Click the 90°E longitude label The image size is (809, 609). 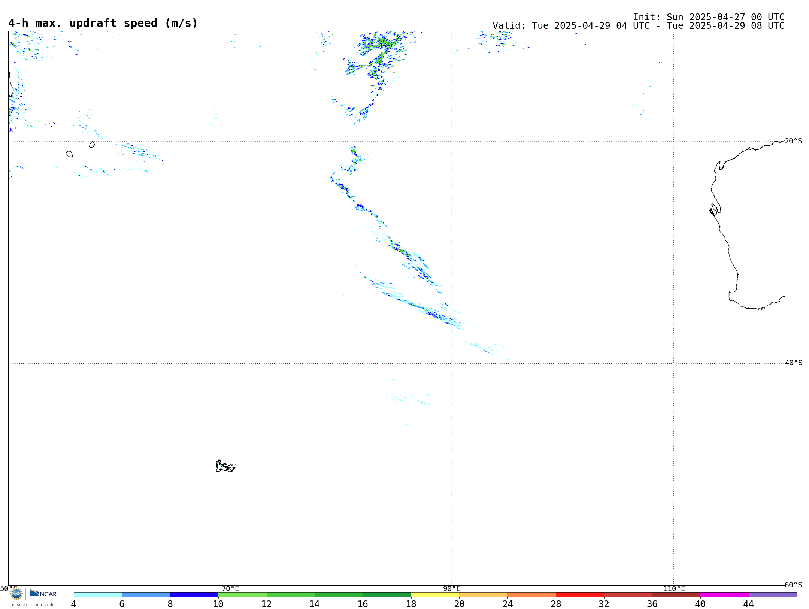pyautogui.click(x=452, y=588)
